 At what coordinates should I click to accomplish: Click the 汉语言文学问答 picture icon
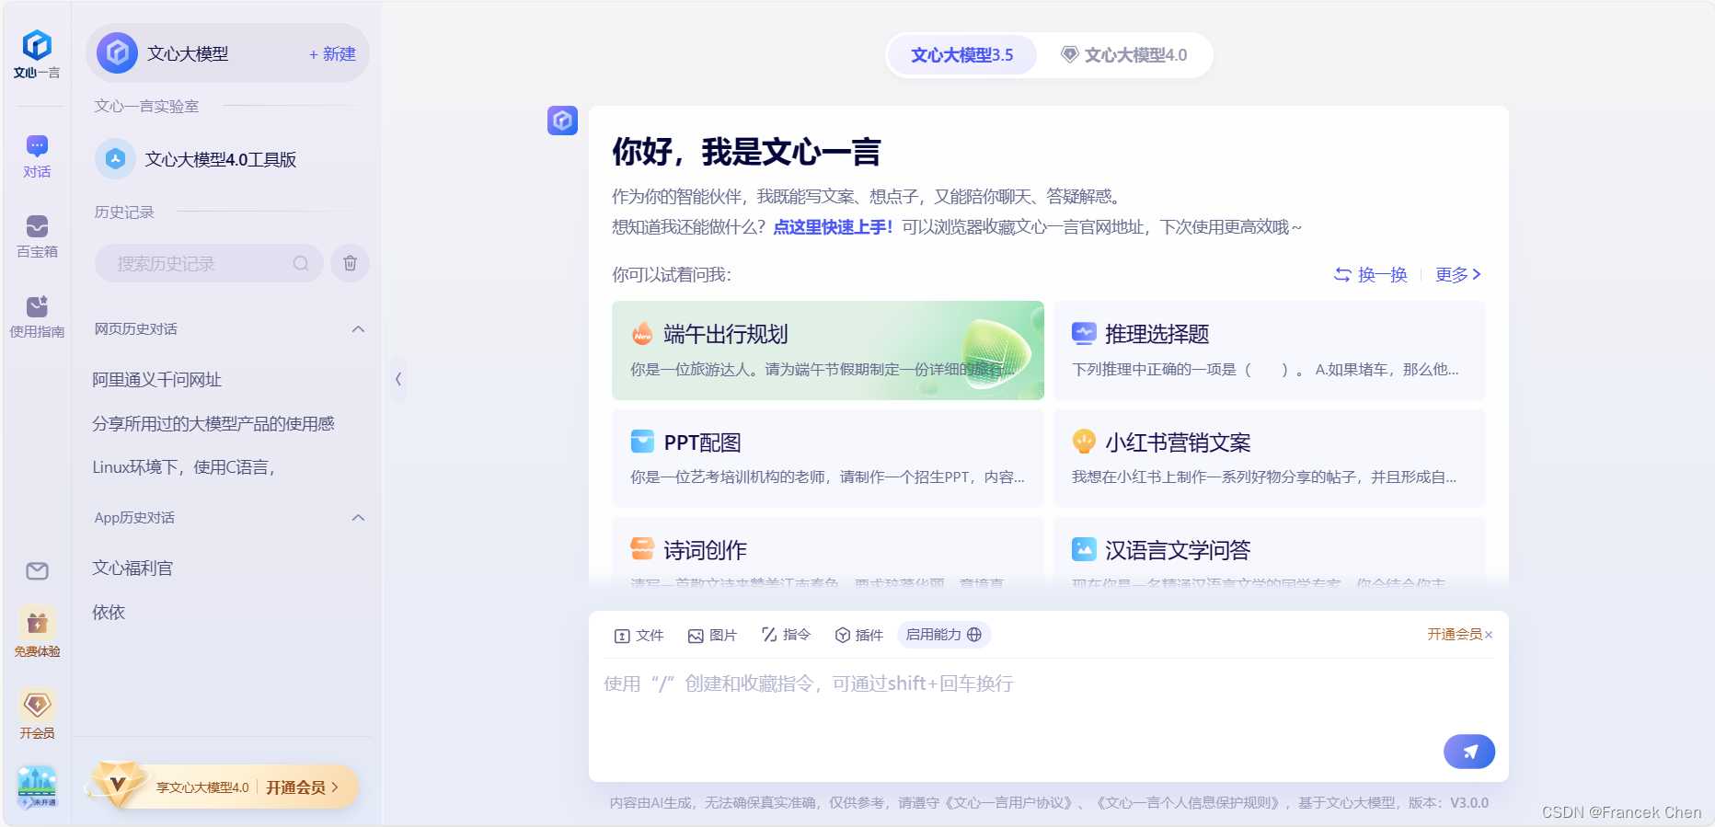click(1084, 549)
